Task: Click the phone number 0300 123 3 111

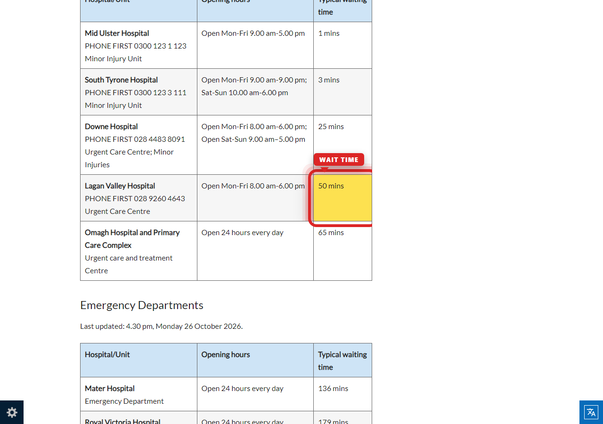Action: [x=160, y=92]
